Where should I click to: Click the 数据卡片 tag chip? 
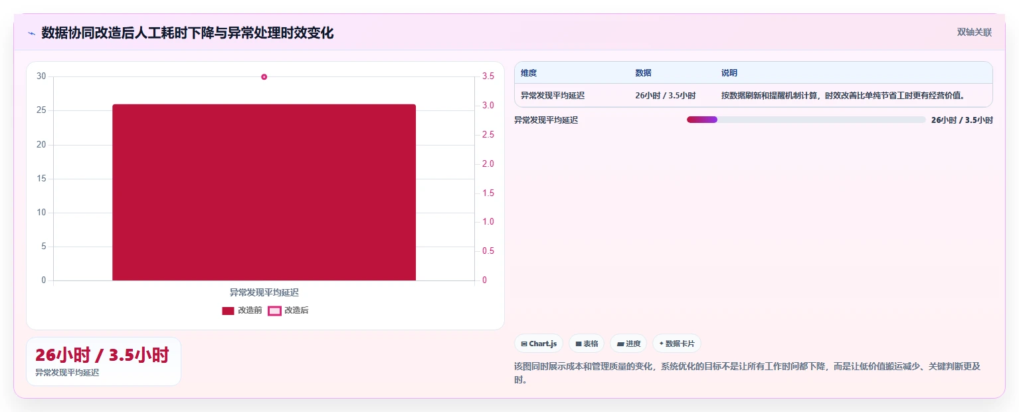677,344
